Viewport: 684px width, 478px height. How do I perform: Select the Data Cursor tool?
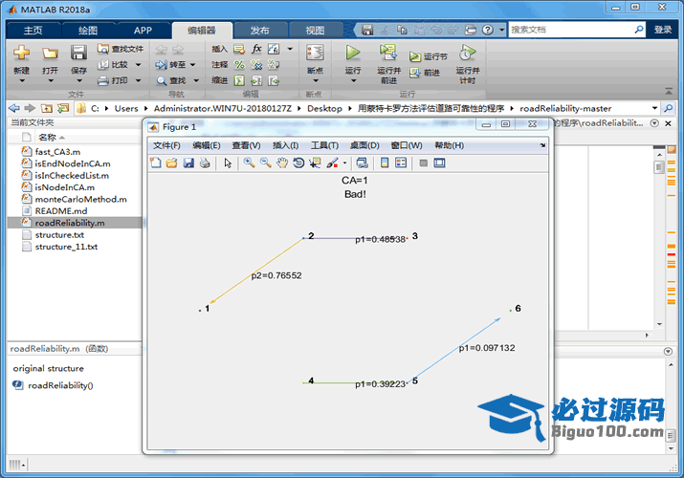coord(315,163)
